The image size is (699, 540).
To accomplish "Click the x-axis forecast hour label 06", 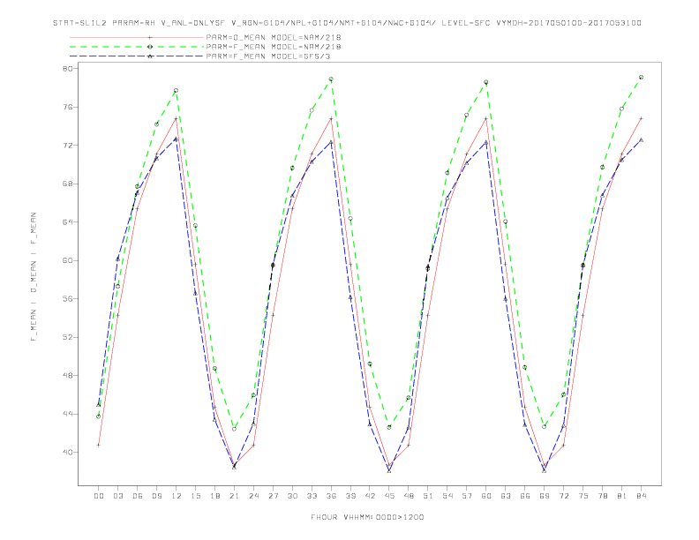I will (138, 496).
